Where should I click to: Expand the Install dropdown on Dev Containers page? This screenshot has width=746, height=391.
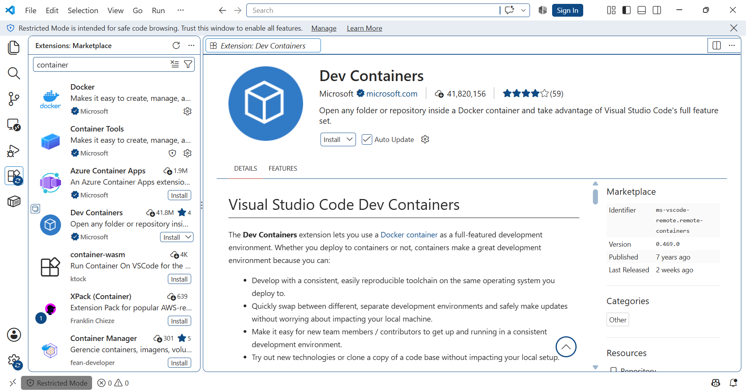tap(350, 139)
